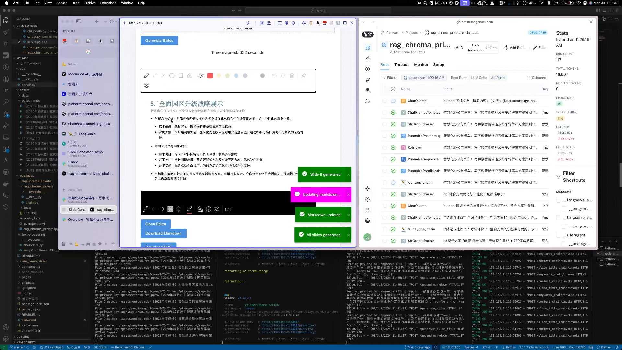Screen dimensions: 622x350
Task: Enter fullscreen in Slidev nav bar
Action: coord(145,209)
